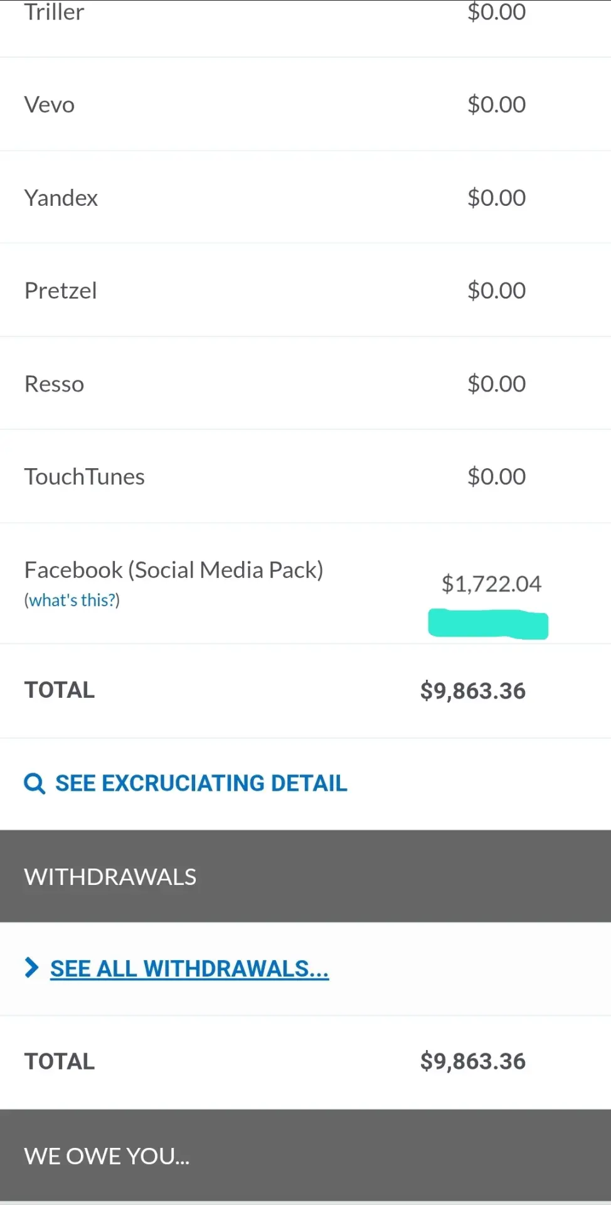Image resolution: width=611 pixels, height=1205 pixels.
Task: Select the Yandex earnings row
Action: pyautogui.click(x=305, y=197)
